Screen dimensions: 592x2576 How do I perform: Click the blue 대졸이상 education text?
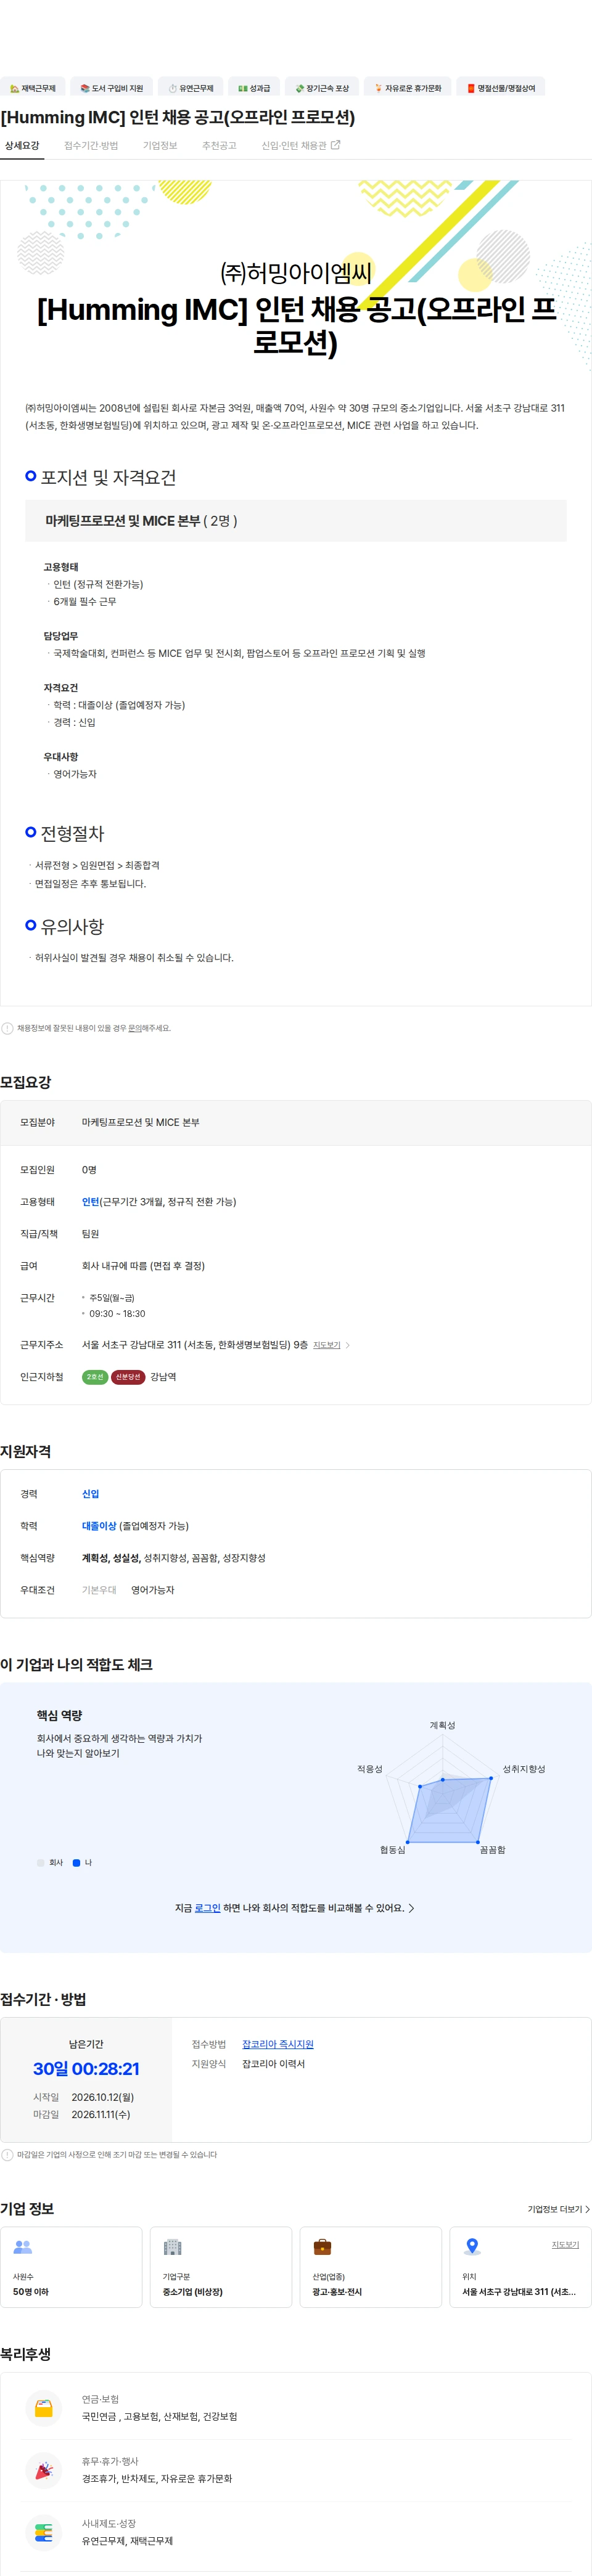point(99,1525)
